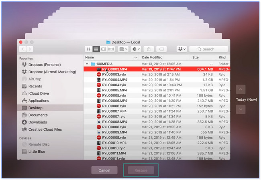This screenshot has height=180, width=261.
Task: Open the Dropbox toolbar dropdown
Action: coord(182,49)
